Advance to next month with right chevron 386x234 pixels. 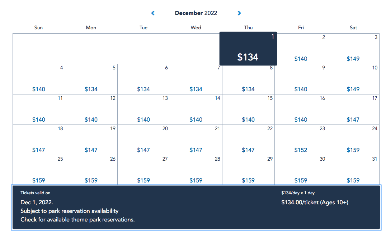pos(239,13)
